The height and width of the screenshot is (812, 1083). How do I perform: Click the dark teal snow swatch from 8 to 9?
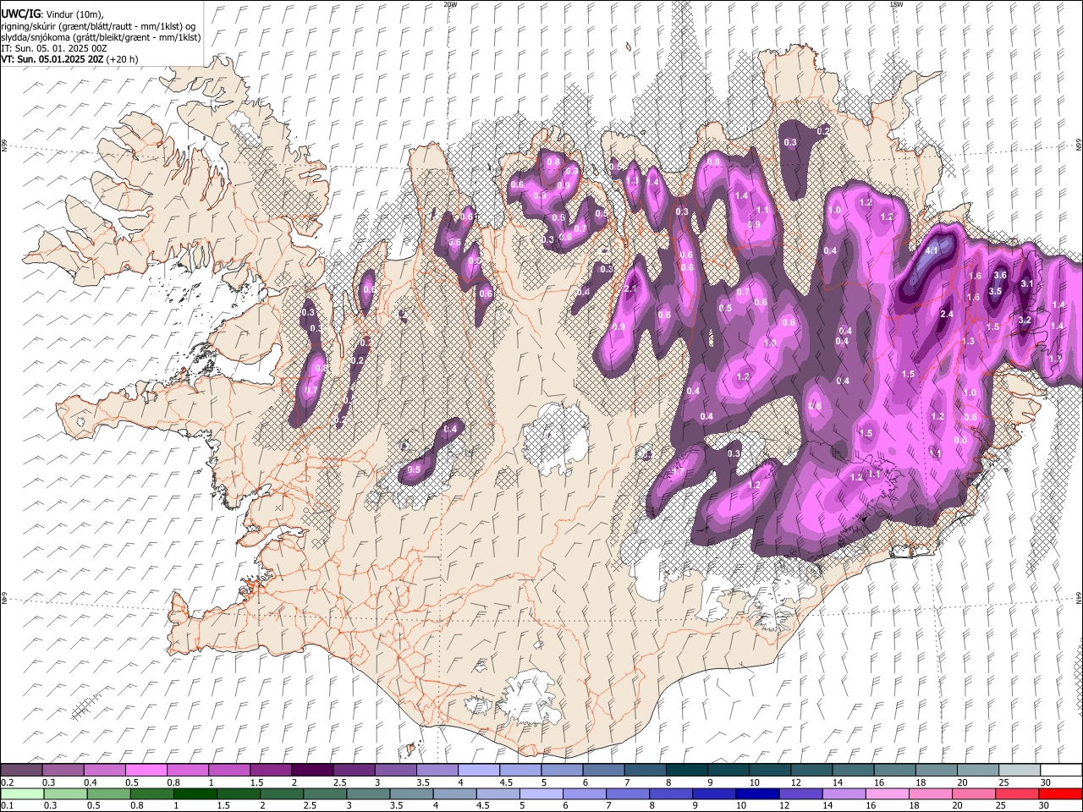point(687,770)
